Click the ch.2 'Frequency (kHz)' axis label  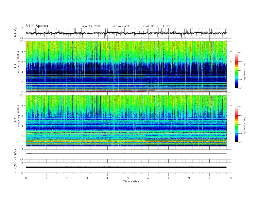point(18,116)
